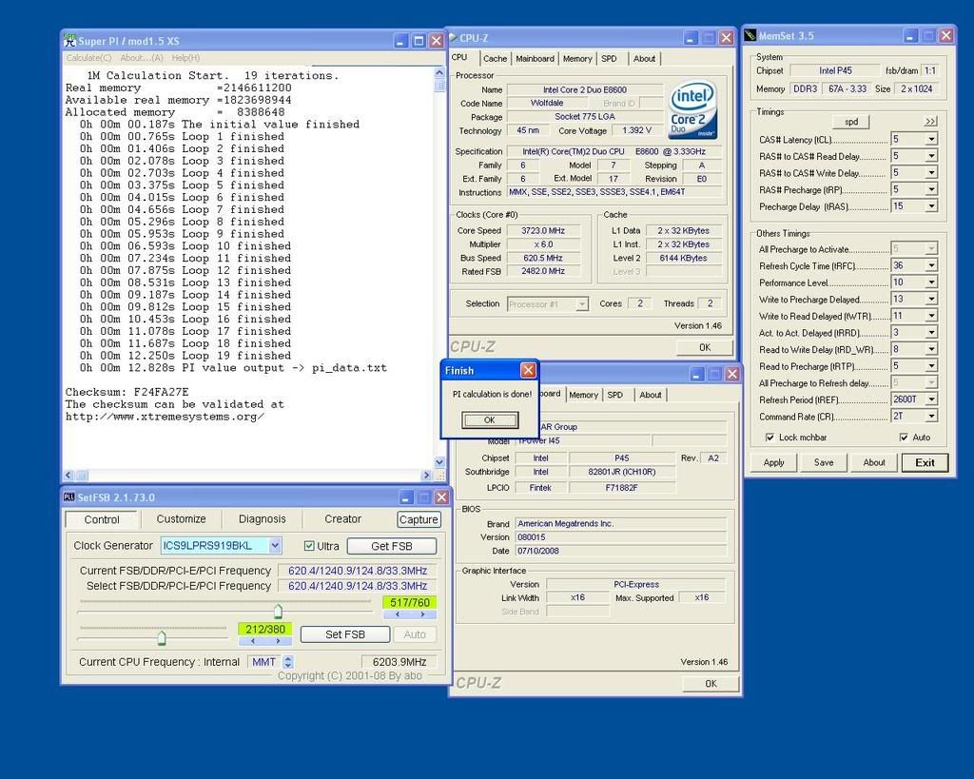This screenshot has width=974, height=779.
Task: Open the Creator tab in SetFSB
Action: click(x=342, y=518)
